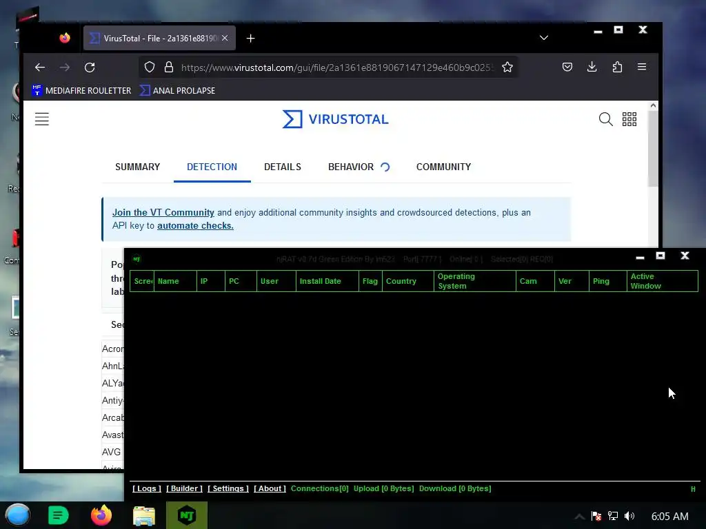Image resolution: width=706 pixels, height=529 pixels.
Task: Click the PC column header
Action: (x=241, y=281)
